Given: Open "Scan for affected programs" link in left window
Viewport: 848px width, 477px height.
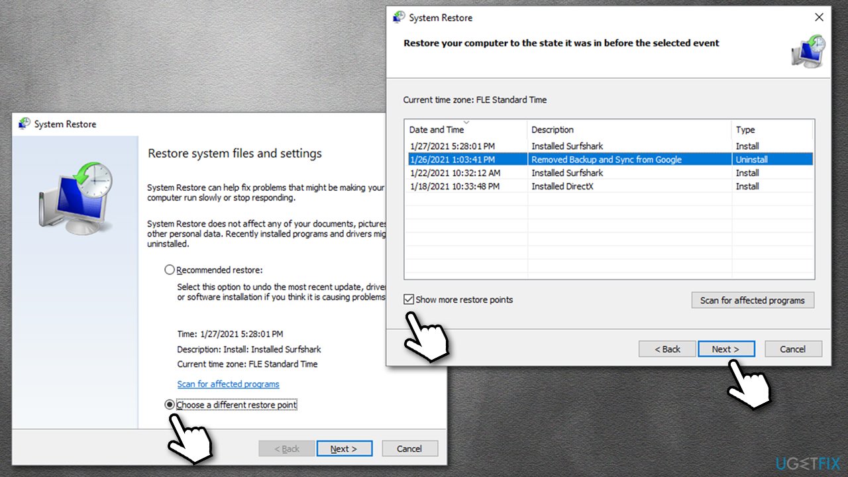Looking at the screenshot, I should point(228,384).
